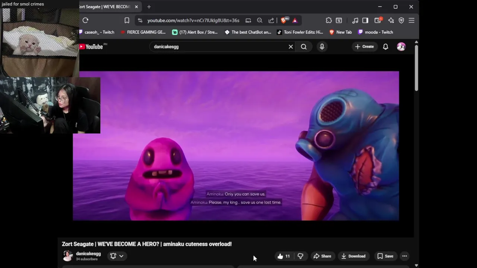The height and width of the screenshot is (268, 477).
Task: Open the find-in-tabs search icon
Action: (339, 20)
